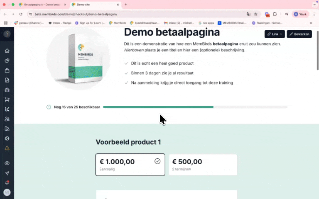Click 'Binnen 3 dagen zie je al resultaat'

(x=162, y=73)
